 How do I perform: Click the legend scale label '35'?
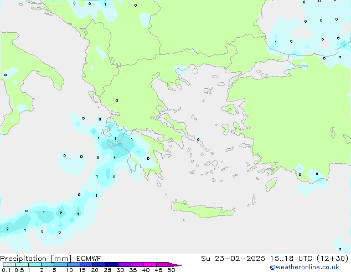(133, 270)
